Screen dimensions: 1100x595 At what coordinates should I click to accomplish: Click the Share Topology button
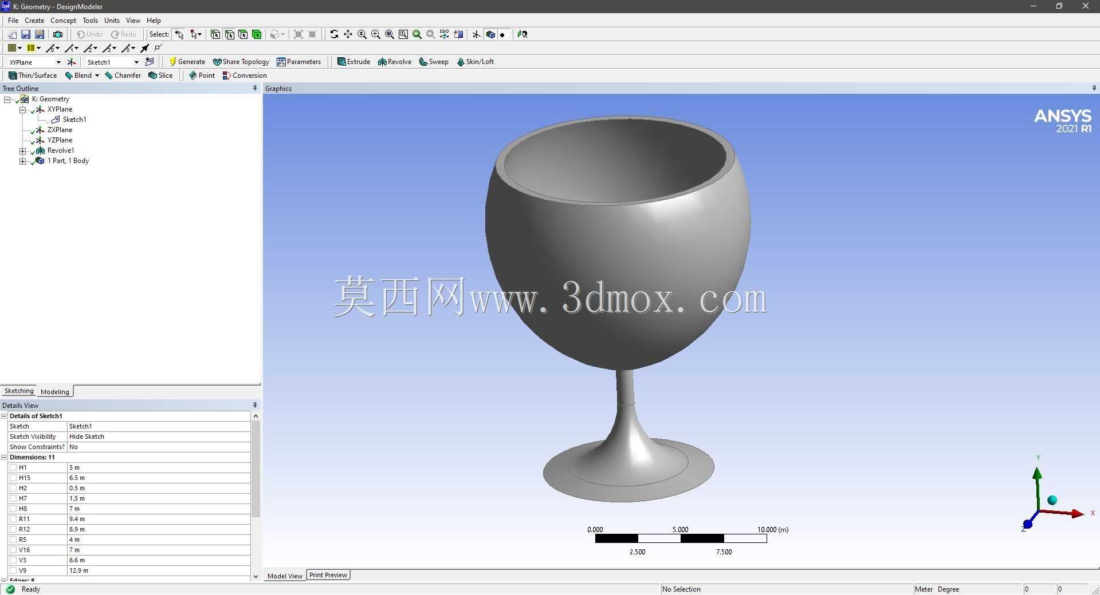point(241,62)
